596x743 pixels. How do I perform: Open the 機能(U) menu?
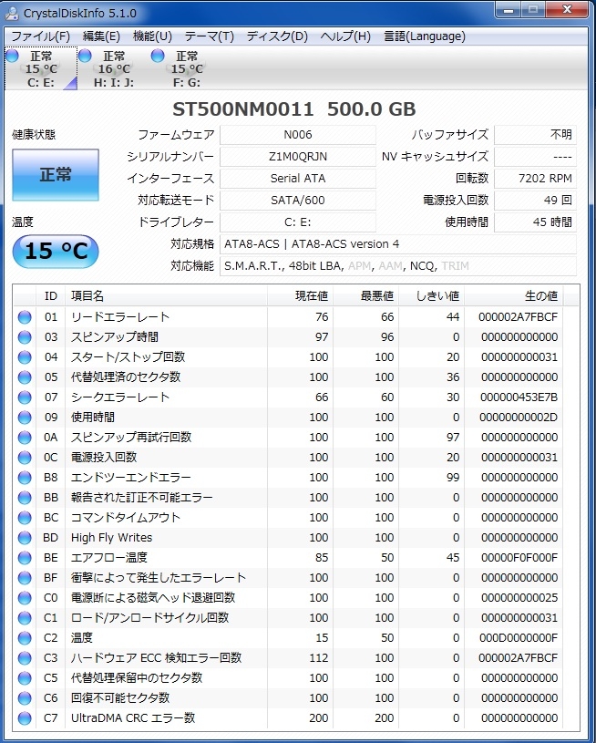(152, 36)
